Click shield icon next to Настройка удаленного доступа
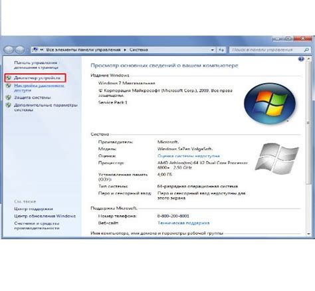Viewport: 315px width, 291px height. (x=9, y=86)
